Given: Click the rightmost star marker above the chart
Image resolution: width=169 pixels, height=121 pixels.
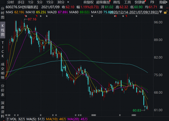Looking at the screenshot, I should pos(136,16).
